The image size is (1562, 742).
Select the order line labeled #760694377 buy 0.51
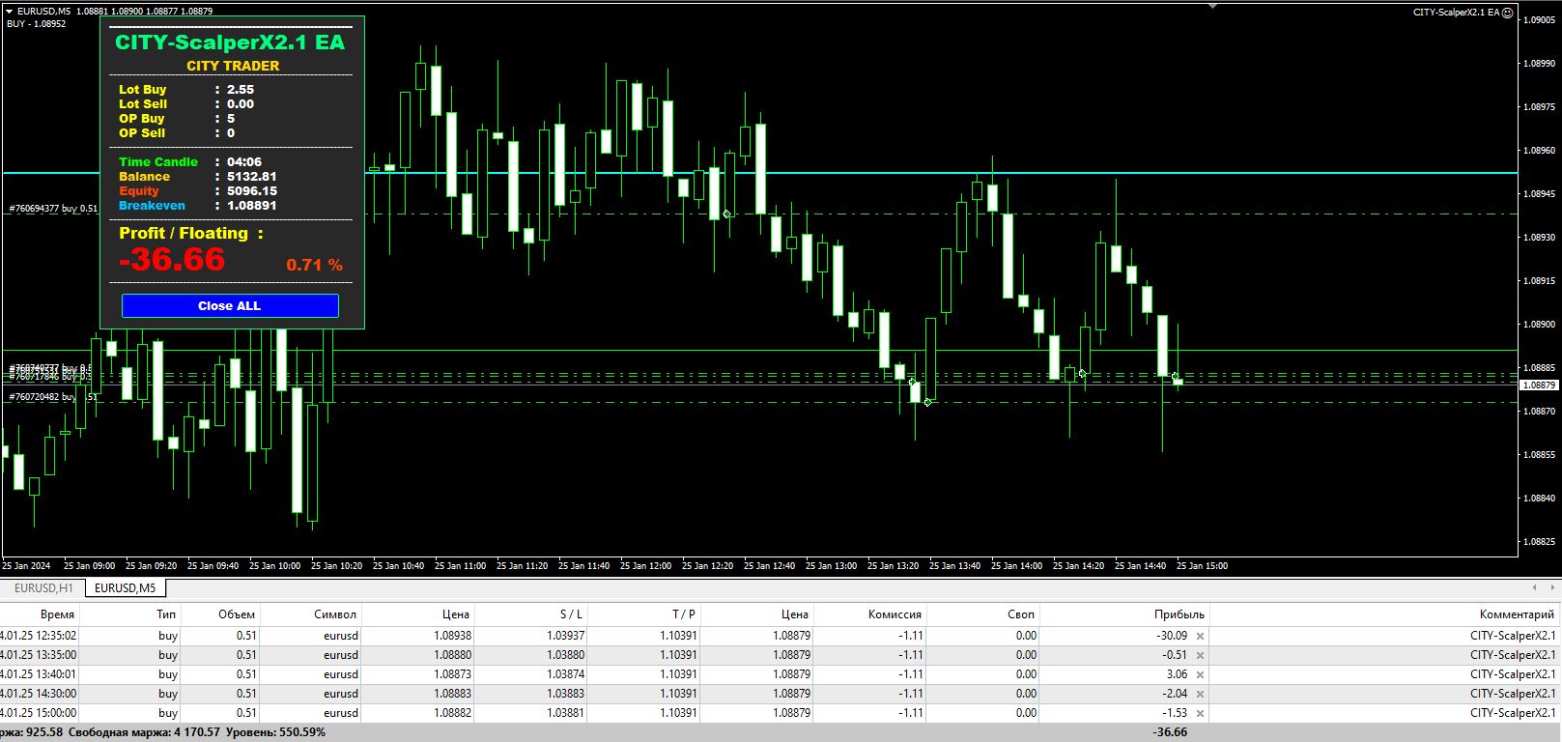coord(53,209)
